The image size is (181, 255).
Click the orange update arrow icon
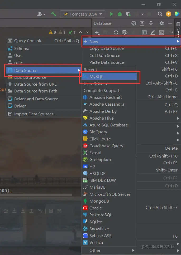click(168, 14)
